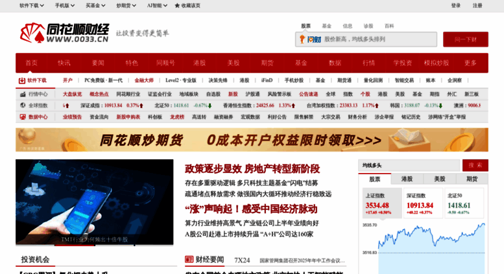This screenshot has width=504, height=274.
Task: Click the 公告速递 link
Action: click(x=309, y=94)
